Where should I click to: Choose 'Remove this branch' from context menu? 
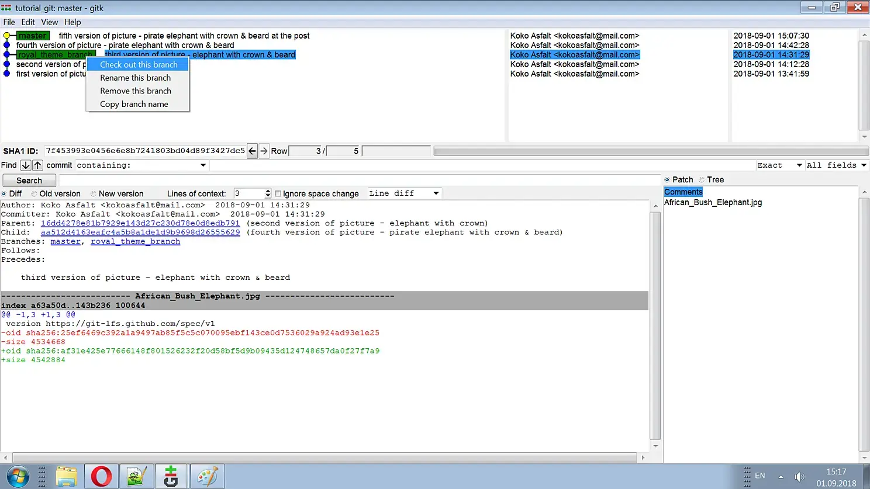click(x=138, y=91)
